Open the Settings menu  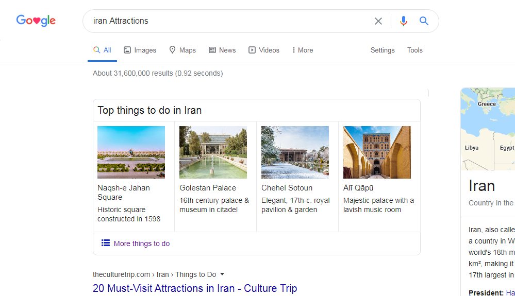(x=383, y=50)
